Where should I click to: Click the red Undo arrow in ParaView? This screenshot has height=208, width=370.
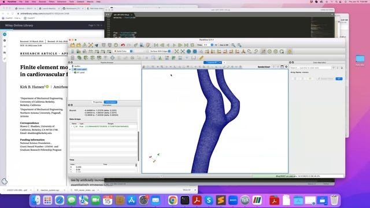(x=123, y=45)
